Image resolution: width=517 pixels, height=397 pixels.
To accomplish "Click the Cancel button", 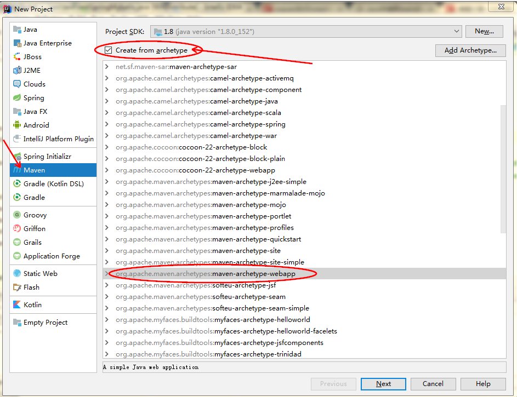I will 433,384.
